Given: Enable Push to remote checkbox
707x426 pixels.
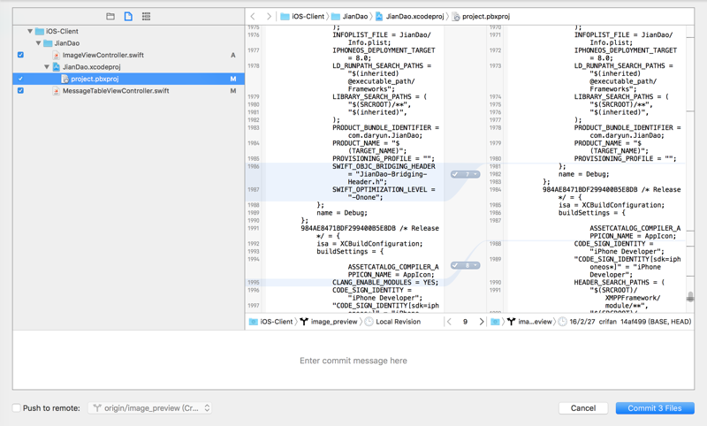Looking at the screenshot, I should (17, 408).
